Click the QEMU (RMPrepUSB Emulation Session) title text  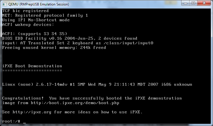tap(39, 4)
